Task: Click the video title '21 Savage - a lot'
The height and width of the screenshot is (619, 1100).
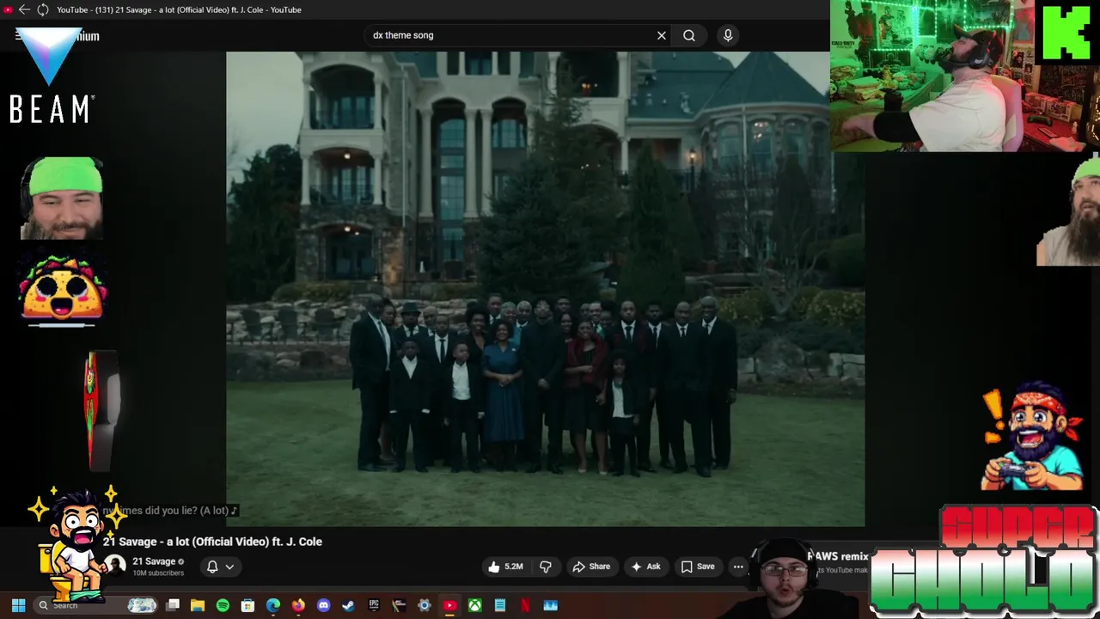Action: tap(212, 542)
